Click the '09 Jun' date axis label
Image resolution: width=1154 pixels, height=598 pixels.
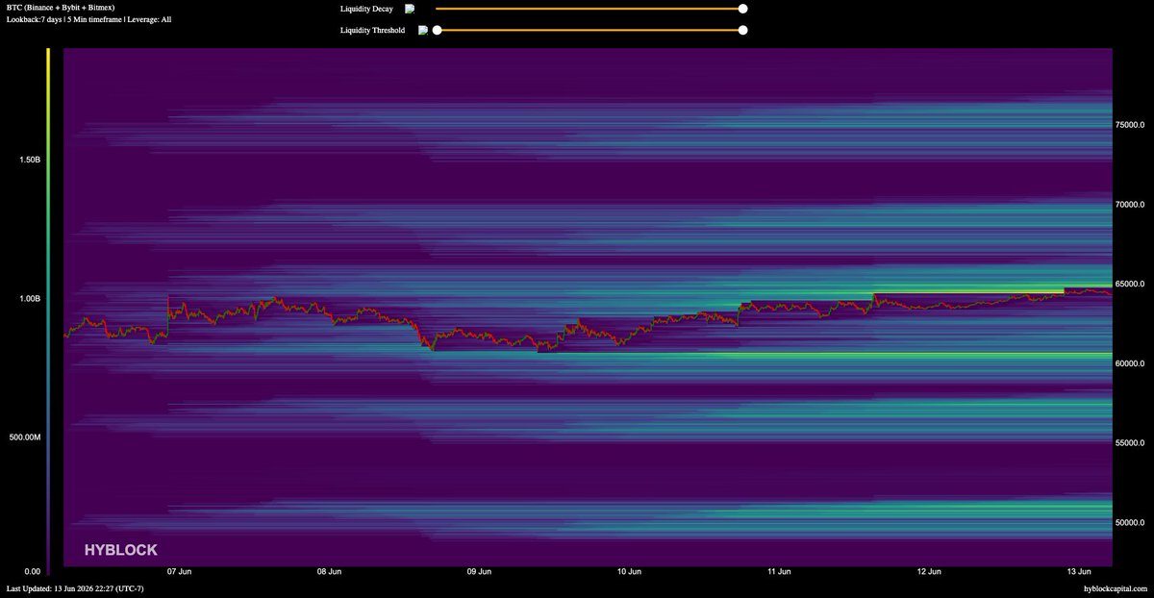pyautogui.click(x=479, y=571)
